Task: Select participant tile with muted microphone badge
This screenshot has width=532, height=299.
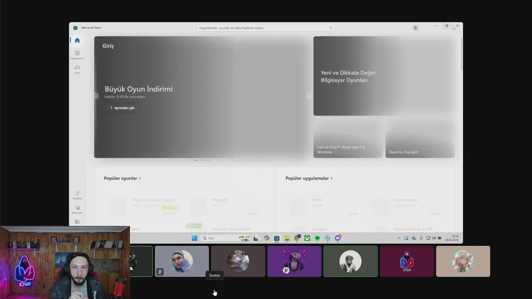Action: [182, 261]
